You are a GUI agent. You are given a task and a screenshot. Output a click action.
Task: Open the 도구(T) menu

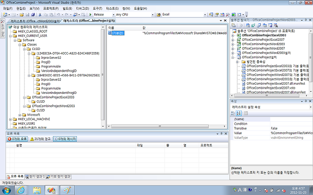pos(97,9)
